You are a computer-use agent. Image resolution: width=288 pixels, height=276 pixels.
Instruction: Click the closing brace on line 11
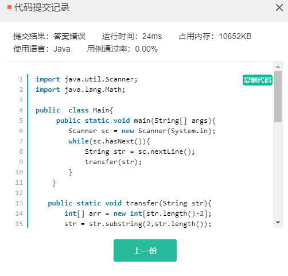pyautogui.click(x=54, y=182)
